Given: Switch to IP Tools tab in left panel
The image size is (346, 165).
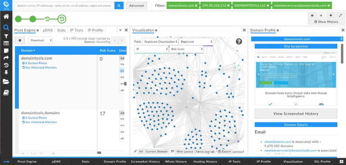Looking at the screenshot, I should (76, 30).
